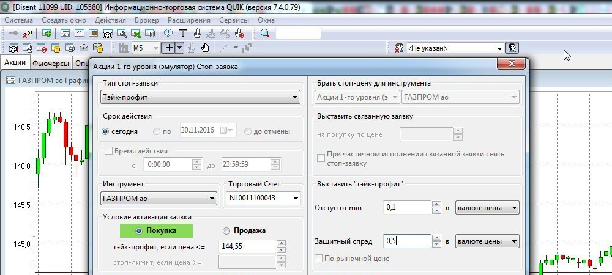612x275 pixels.
Task: Expand the line tool dropdown arrow
Action: click(x=236, y=48)
